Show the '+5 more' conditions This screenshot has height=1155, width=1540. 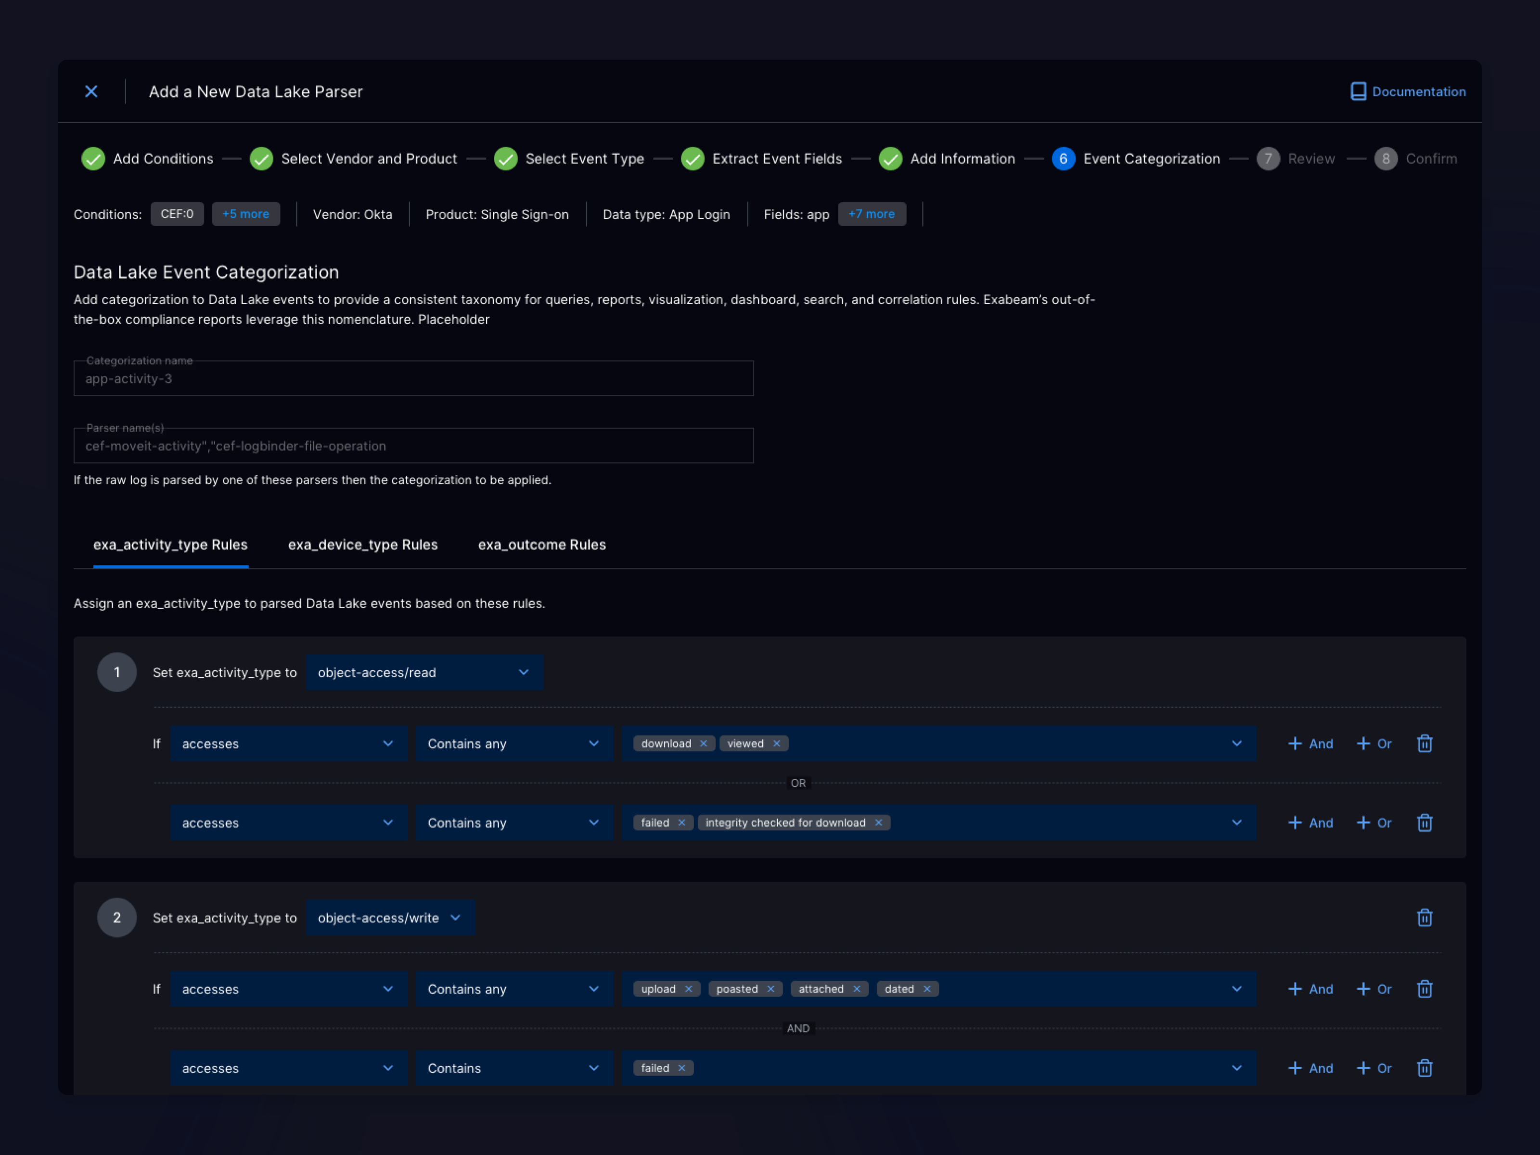click(246, 214)
